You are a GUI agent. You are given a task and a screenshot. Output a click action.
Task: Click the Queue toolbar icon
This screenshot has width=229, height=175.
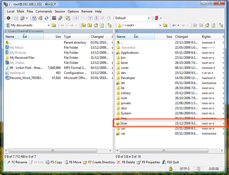[22, 18]
